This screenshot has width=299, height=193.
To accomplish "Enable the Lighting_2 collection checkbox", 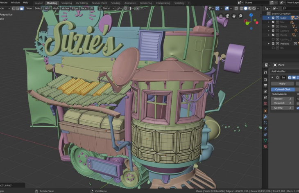I will tap(273, 39).
